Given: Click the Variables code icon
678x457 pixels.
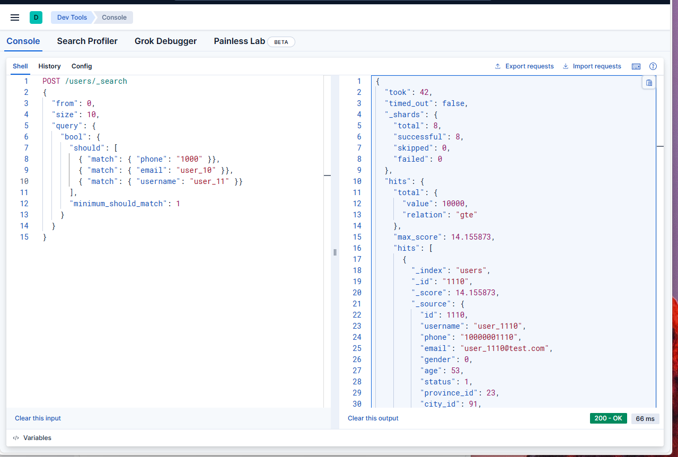Looking at the screenshot, I should [x=16, y=438].
